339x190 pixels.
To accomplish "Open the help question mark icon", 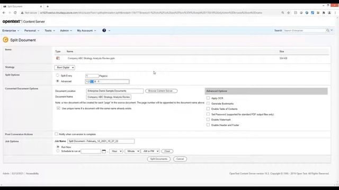I will 104,31.
